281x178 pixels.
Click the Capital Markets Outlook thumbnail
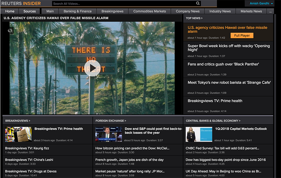tap(199, 134)
